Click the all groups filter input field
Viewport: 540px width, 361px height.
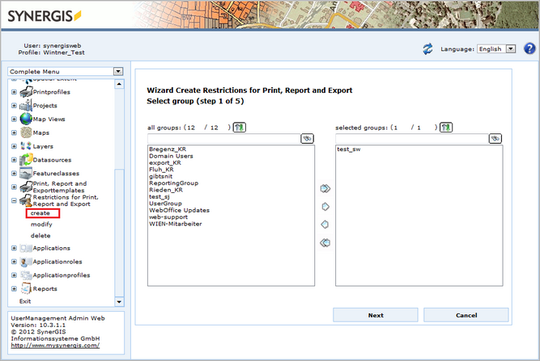tap(223, 138)
